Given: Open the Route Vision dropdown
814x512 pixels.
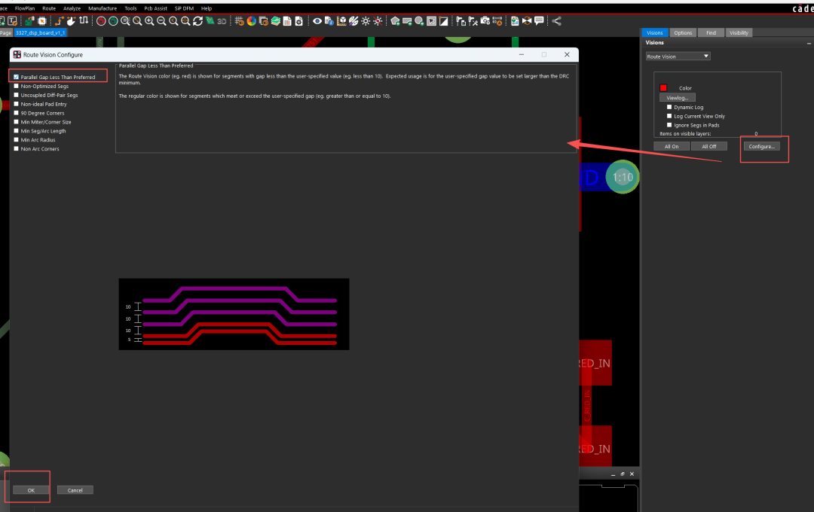Looking at the screenshot, I should [678, 56].
